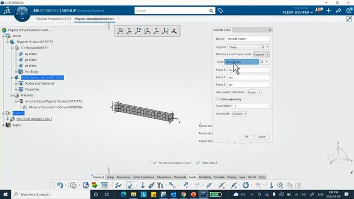Click the Point selection picker icon
The width and height of the screenshot is (354, 199).
pos(262,61)
